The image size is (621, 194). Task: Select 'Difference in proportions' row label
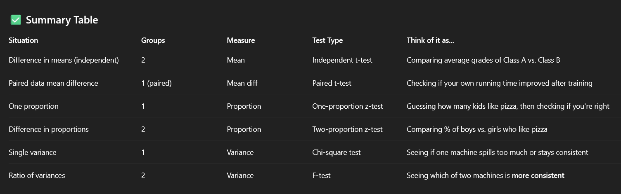tap(49, 129)
